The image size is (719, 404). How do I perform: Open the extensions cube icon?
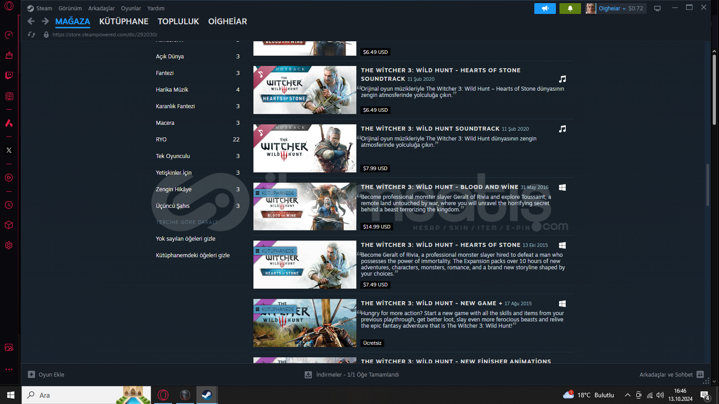9,225
